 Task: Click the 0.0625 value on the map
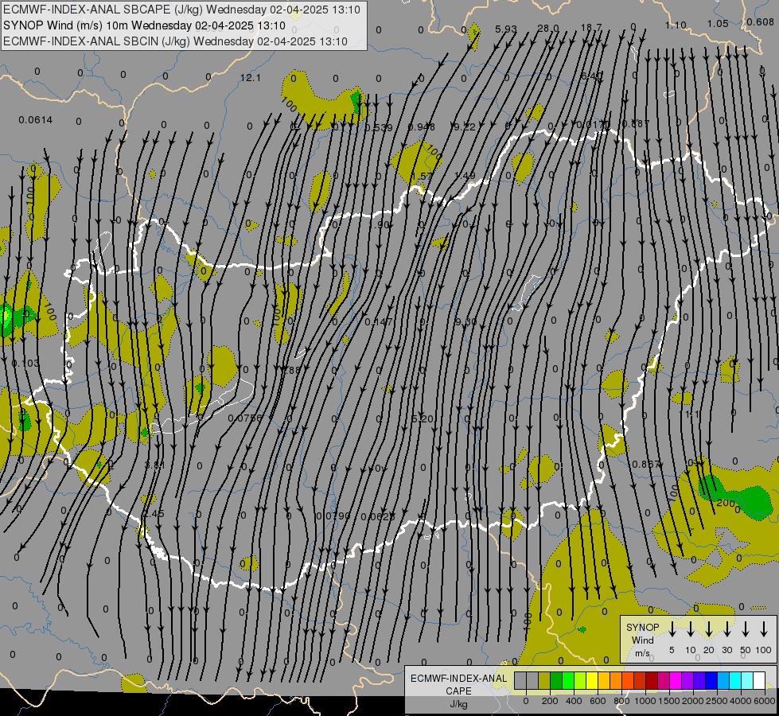pos(378,517)
